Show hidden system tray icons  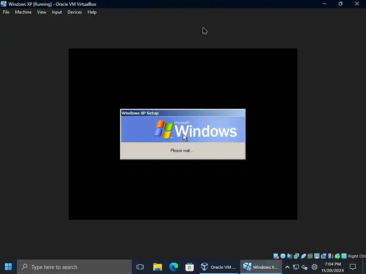pyautogui.click(x=287, y=267)
